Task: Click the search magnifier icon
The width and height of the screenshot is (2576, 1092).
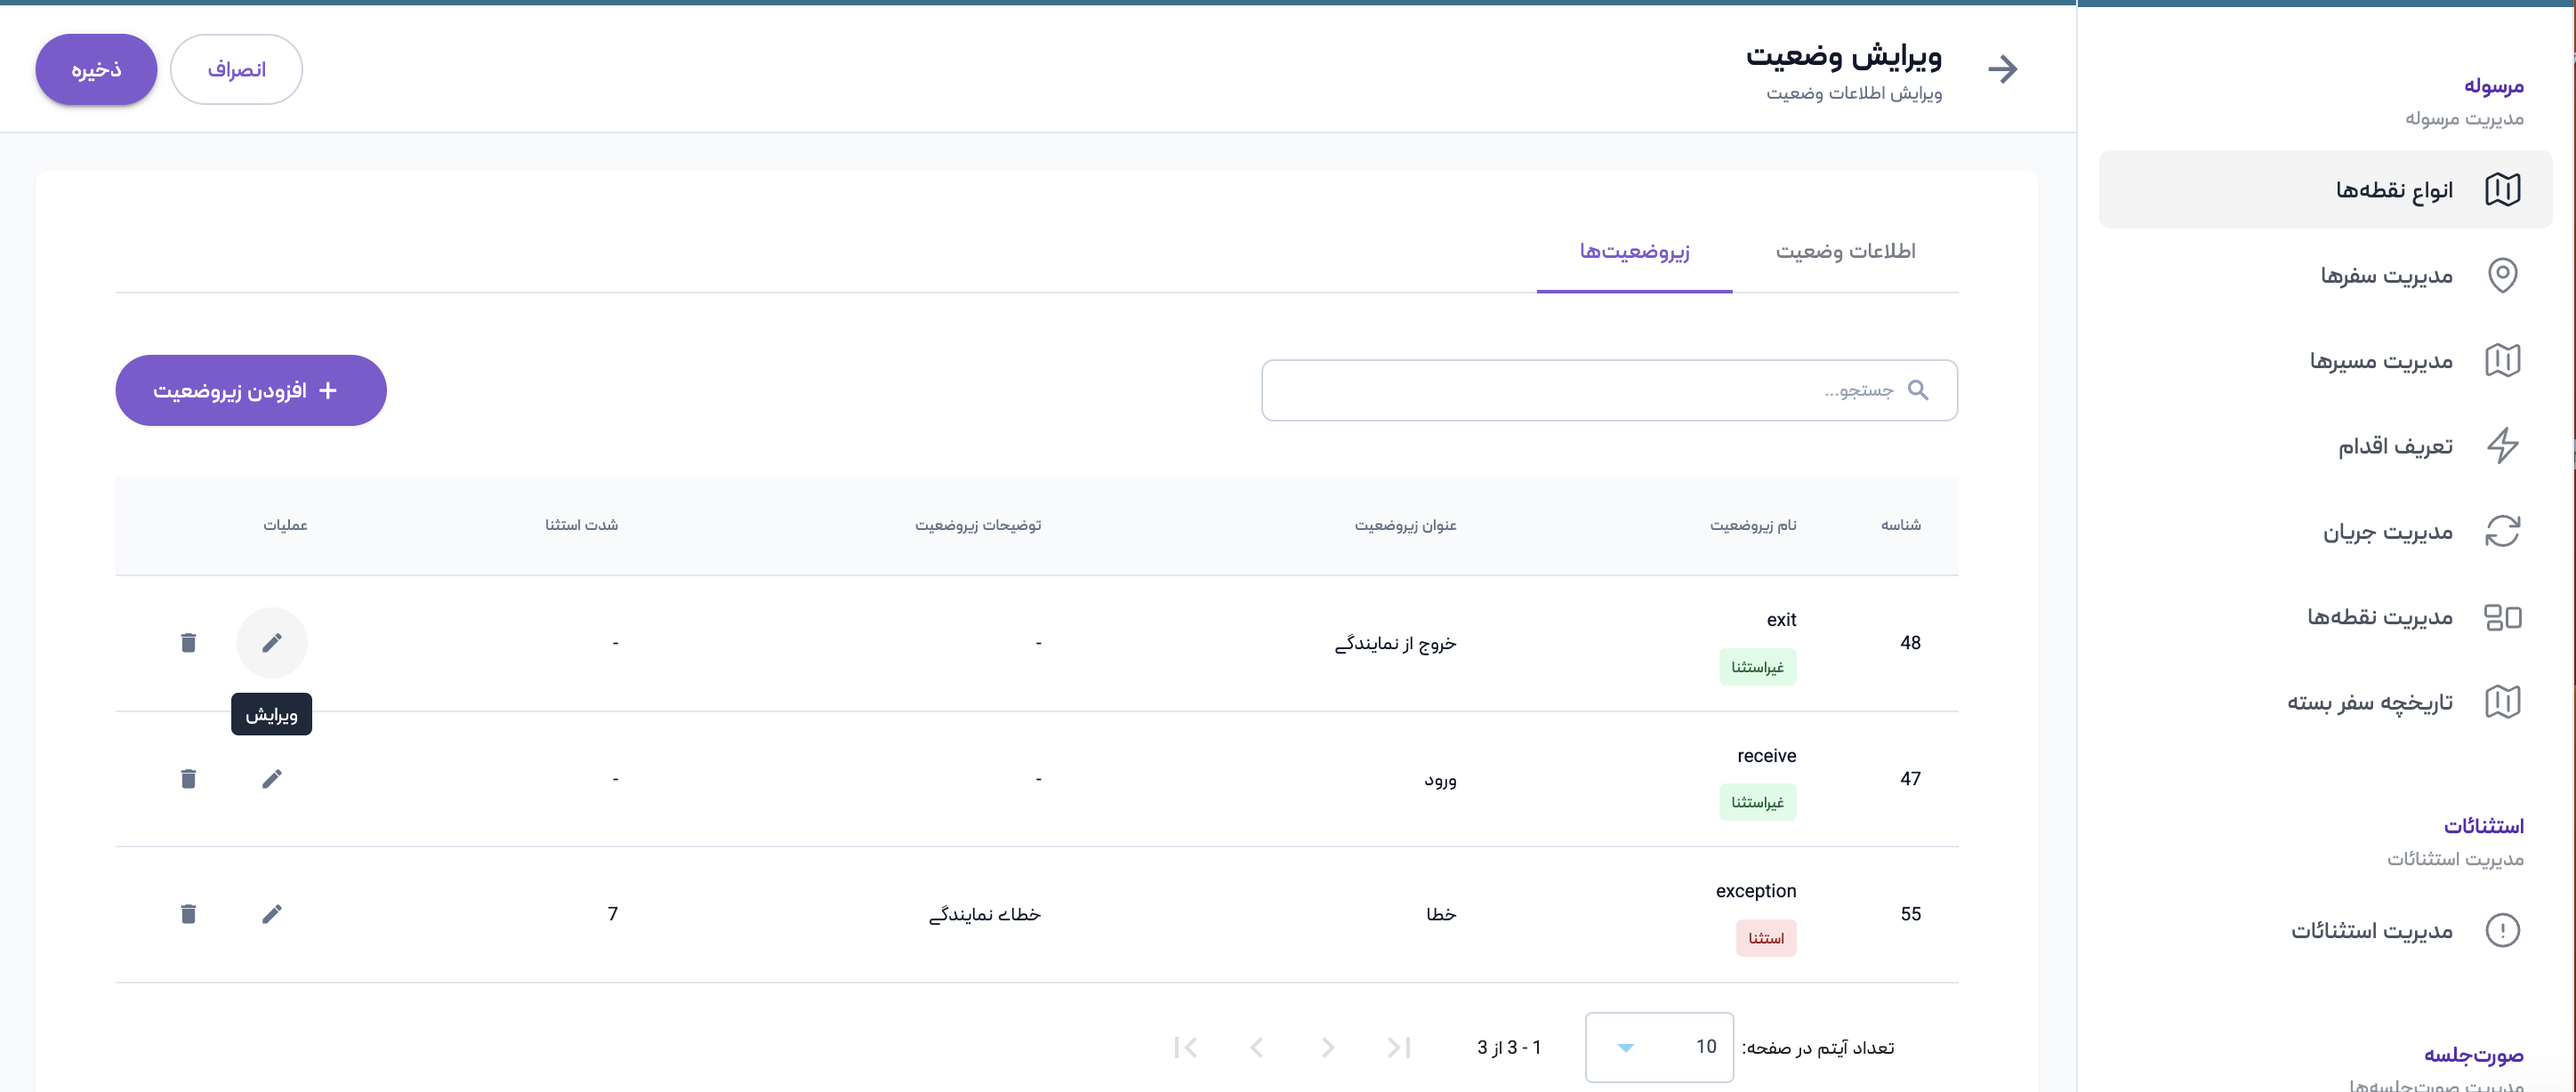Action: 1917,390
